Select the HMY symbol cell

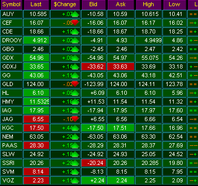pos(11,102)
